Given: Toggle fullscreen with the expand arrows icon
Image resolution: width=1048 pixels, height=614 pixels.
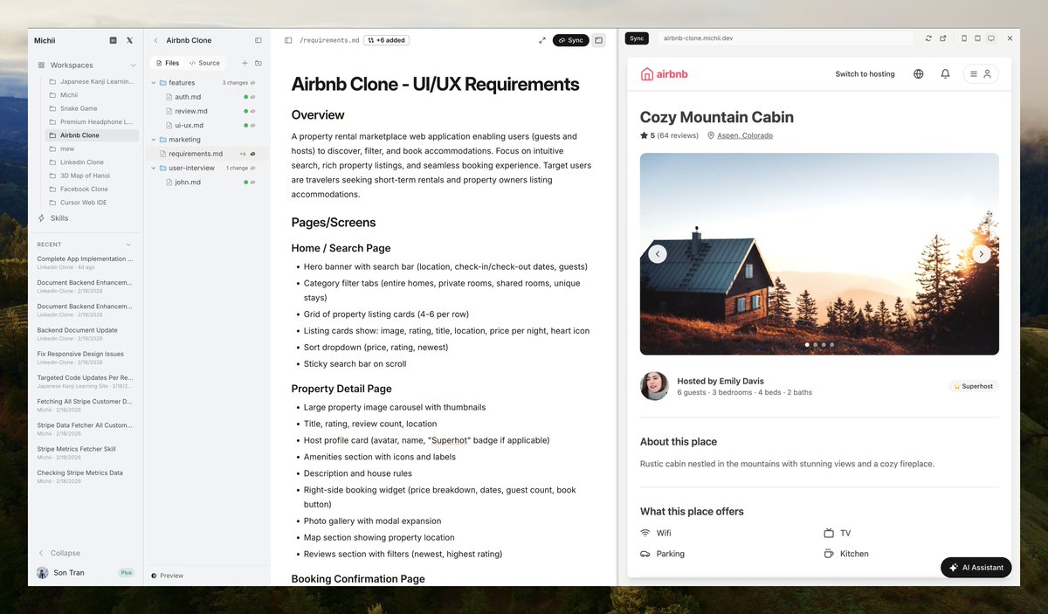Looking at the screenshot, I should click(542, 39).
